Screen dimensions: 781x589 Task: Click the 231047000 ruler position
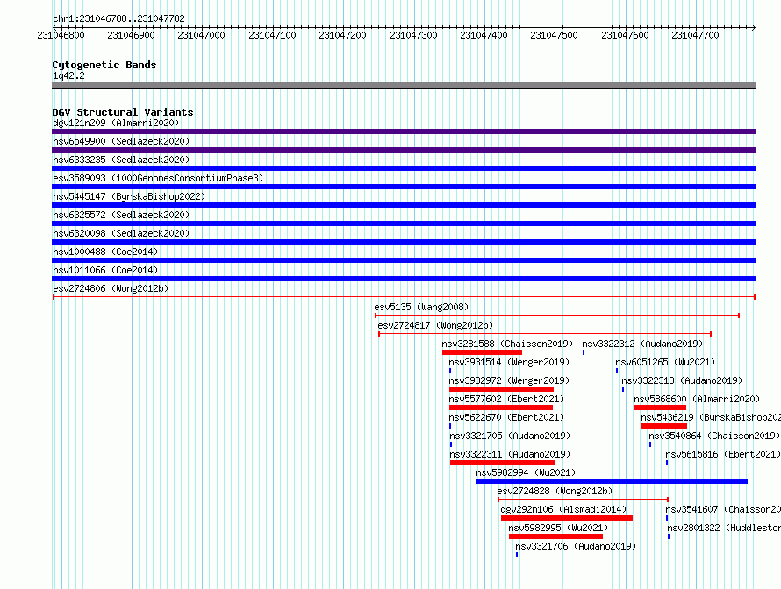click(201, 35)
